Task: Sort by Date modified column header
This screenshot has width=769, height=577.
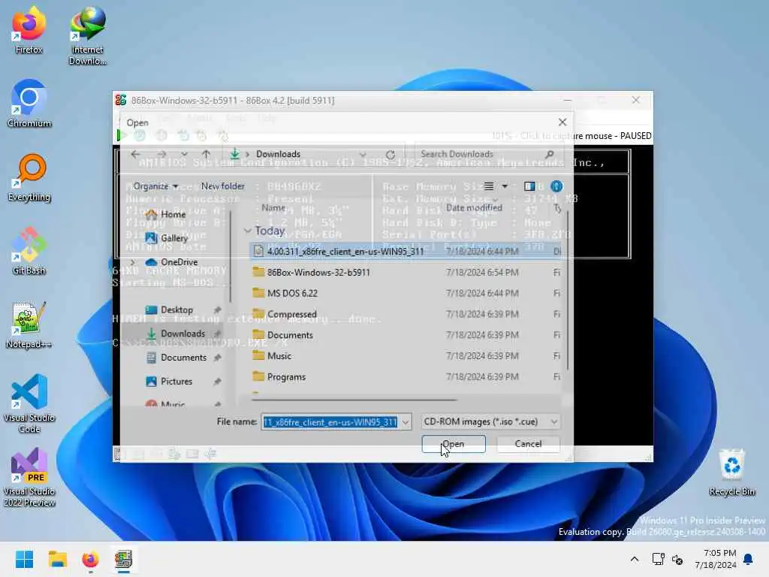Action: tap(474, 207)
